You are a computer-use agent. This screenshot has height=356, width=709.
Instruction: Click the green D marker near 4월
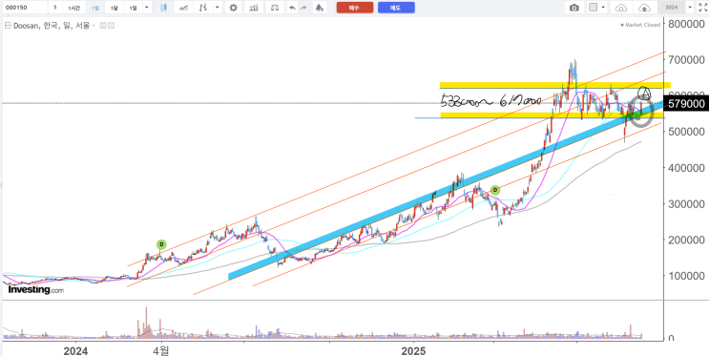point(161,244)
